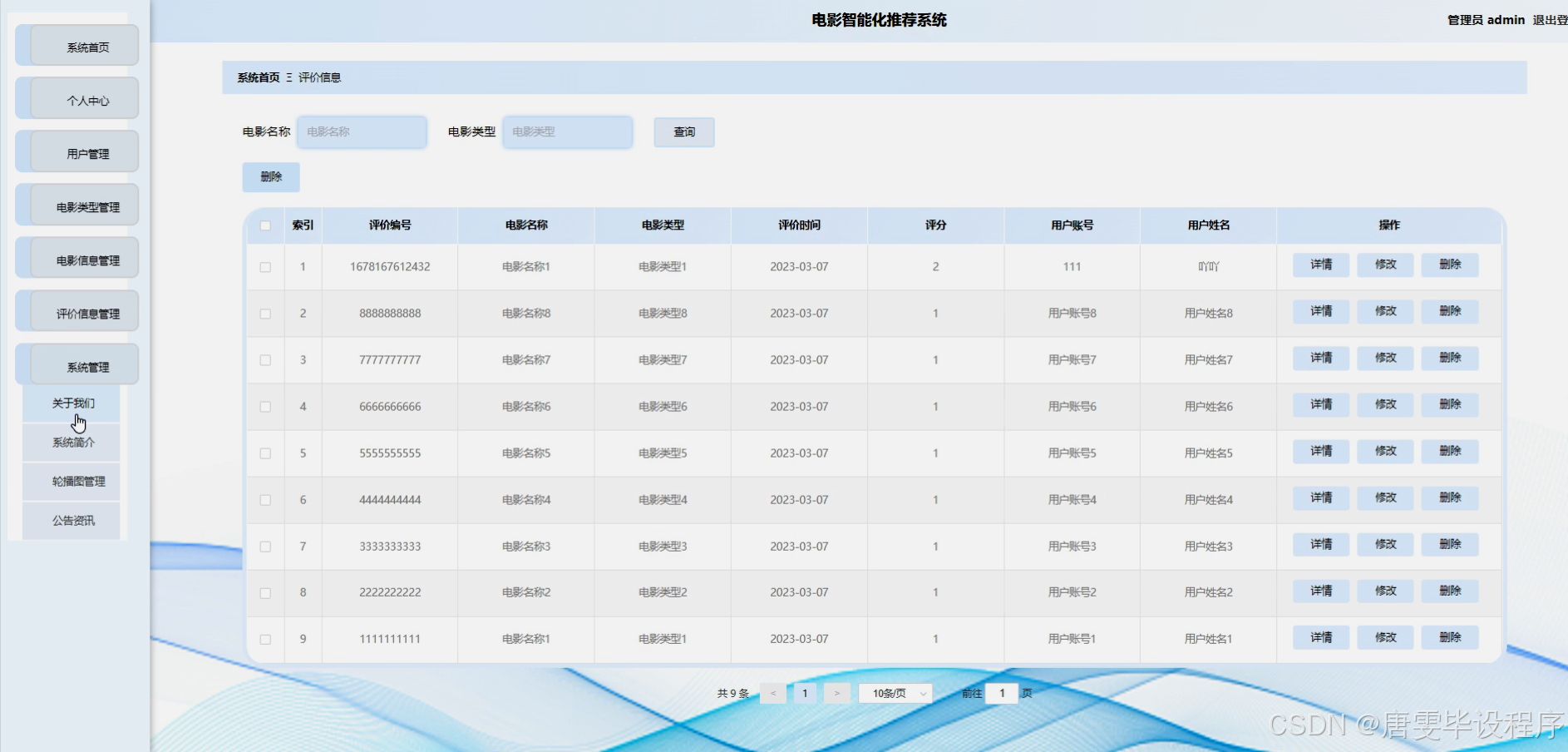Focus the 电影名称 search input

(362, 131)
